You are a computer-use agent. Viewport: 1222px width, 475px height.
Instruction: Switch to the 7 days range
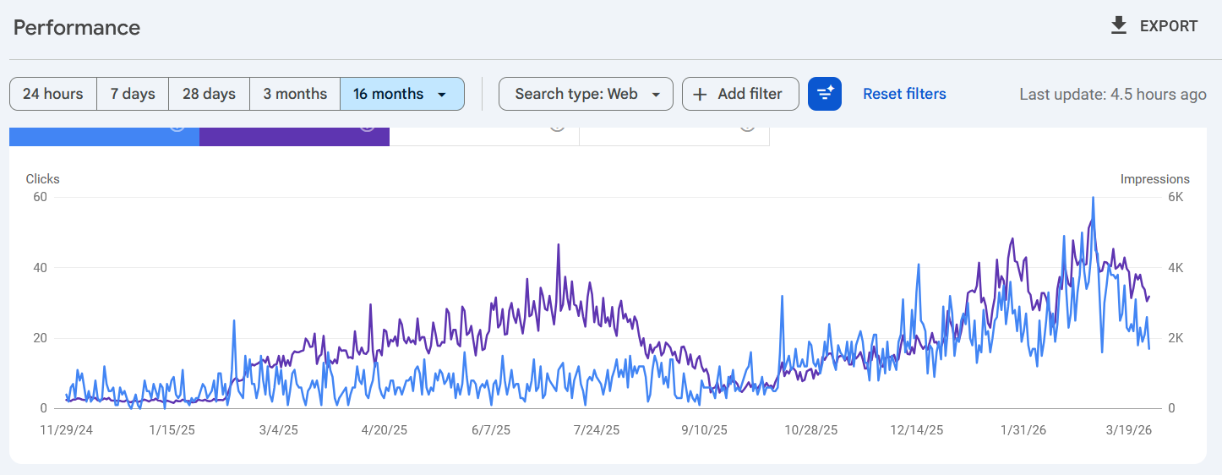tap(133, 94)
